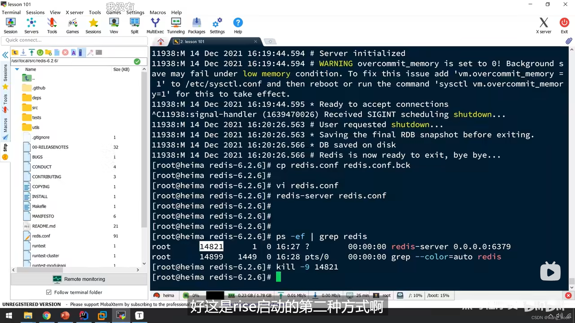Click in the Quick connect field
The image size is (575, 323).
pos(74,40)
